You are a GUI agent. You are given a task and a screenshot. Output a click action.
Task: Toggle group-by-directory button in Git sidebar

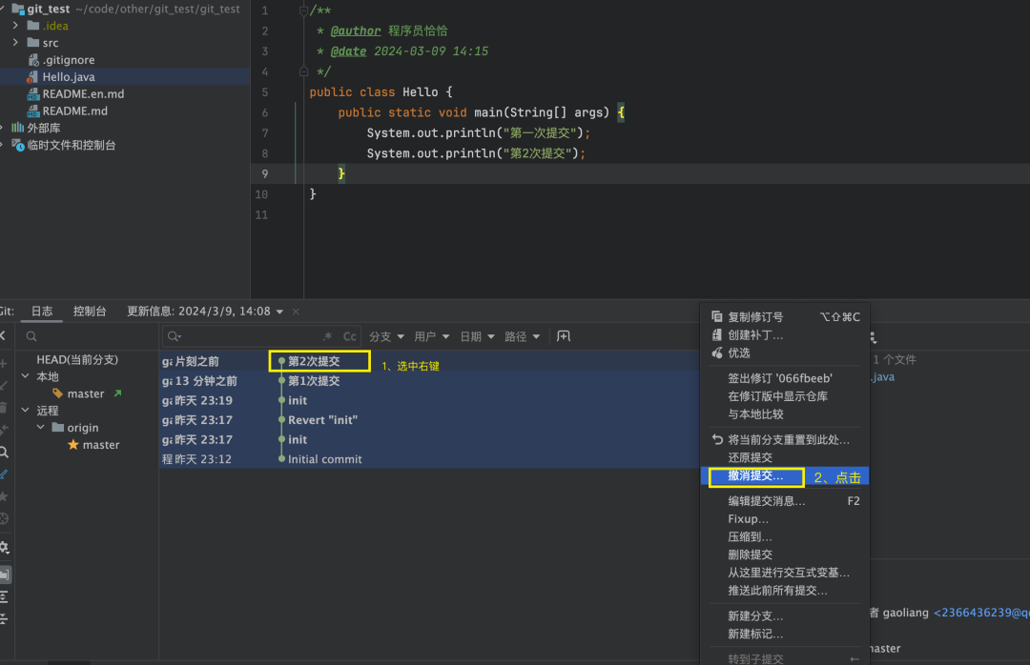coord(5,574)
